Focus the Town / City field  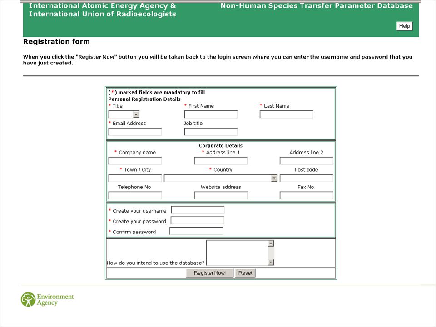coord(135,178)
